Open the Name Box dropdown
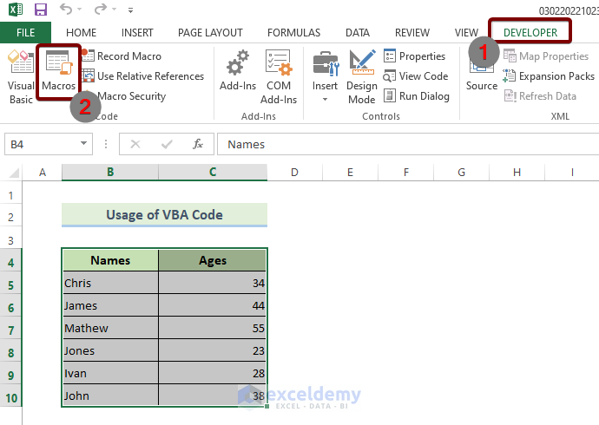 (x=84, y=144)
